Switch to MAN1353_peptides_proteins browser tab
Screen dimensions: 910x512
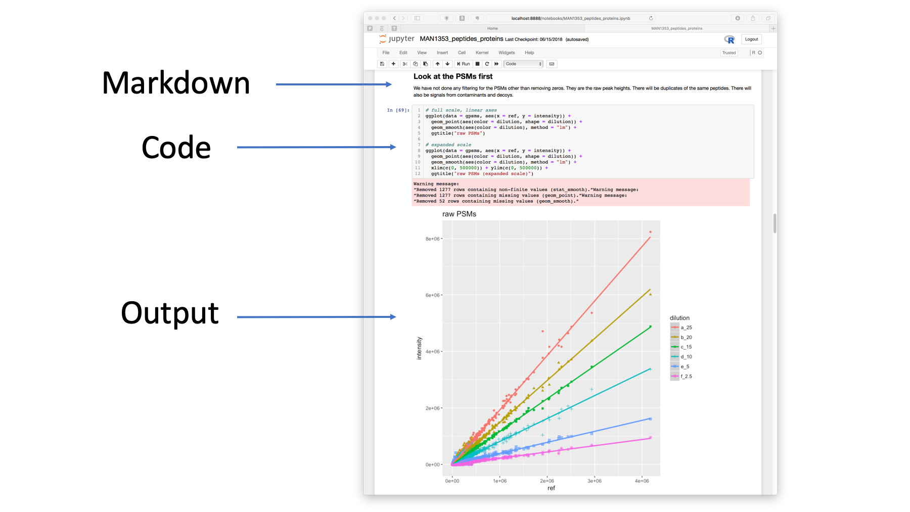pyautogui.click(x=676, y=28)
